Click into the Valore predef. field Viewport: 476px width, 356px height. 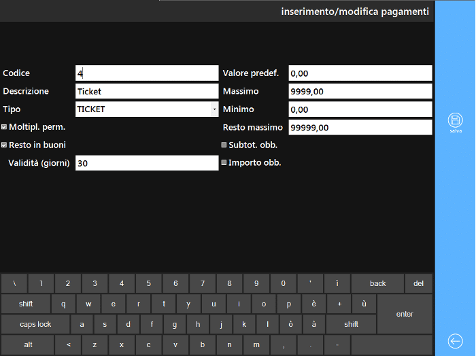(x=360, y=73)
